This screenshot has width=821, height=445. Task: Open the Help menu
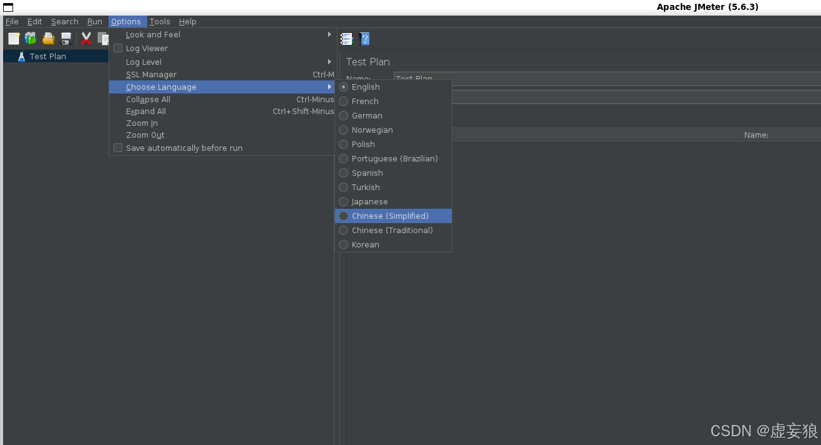(188, 21)
